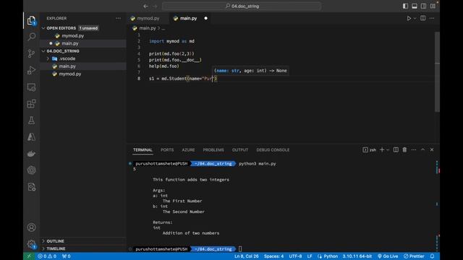
Task: Open the zsh terminal shell selector
Action: point(370,149)
